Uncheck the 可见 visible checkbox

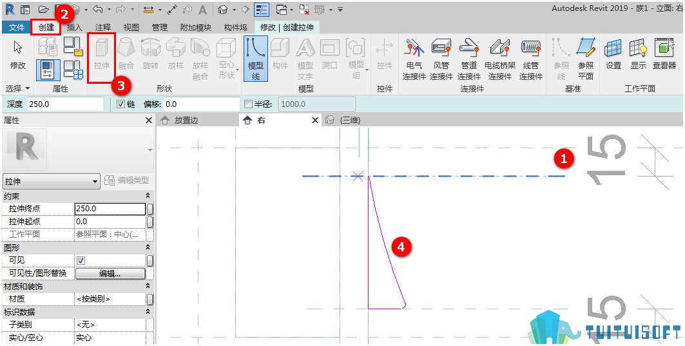point(81,260)
